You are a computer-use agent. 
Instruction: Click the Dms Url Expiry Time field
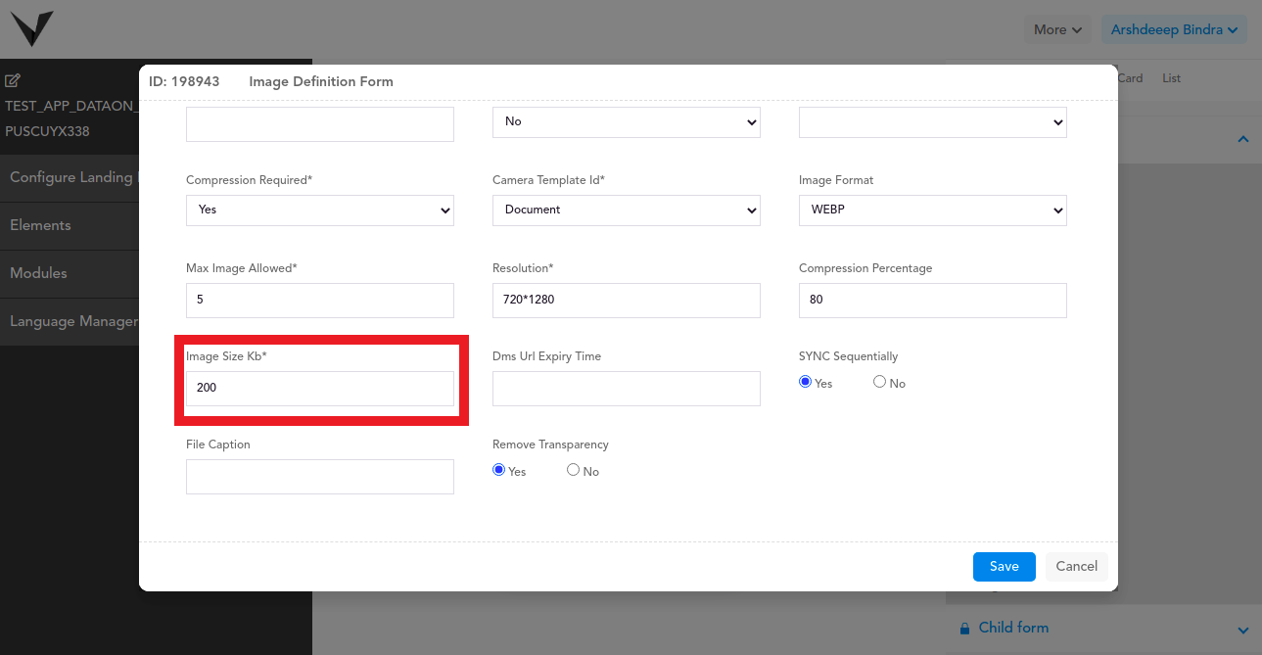pyautogui.click(x=627, y=389)
